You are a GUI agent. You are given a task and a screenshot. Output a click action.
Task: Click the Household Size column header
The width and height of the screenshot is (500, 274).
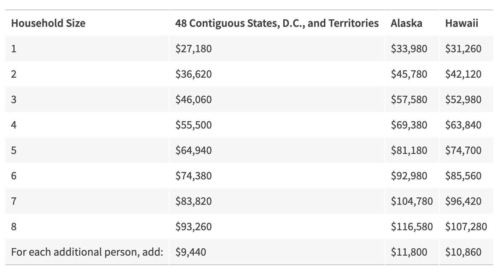pyautogui.click(x=48, y=23)
